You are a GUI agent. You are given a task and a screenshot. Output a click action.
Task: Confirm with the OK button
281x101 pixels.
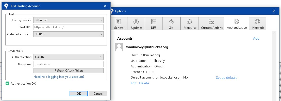79,93
